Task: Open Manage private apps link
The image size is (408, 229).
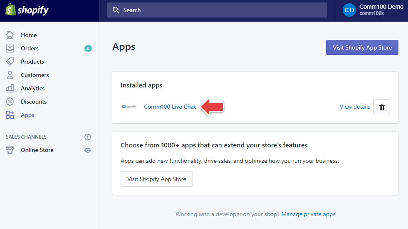Action: pos(308,214)
